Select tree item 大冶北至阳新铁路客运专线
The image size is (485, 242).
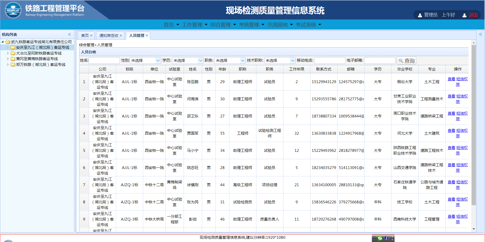39,53
